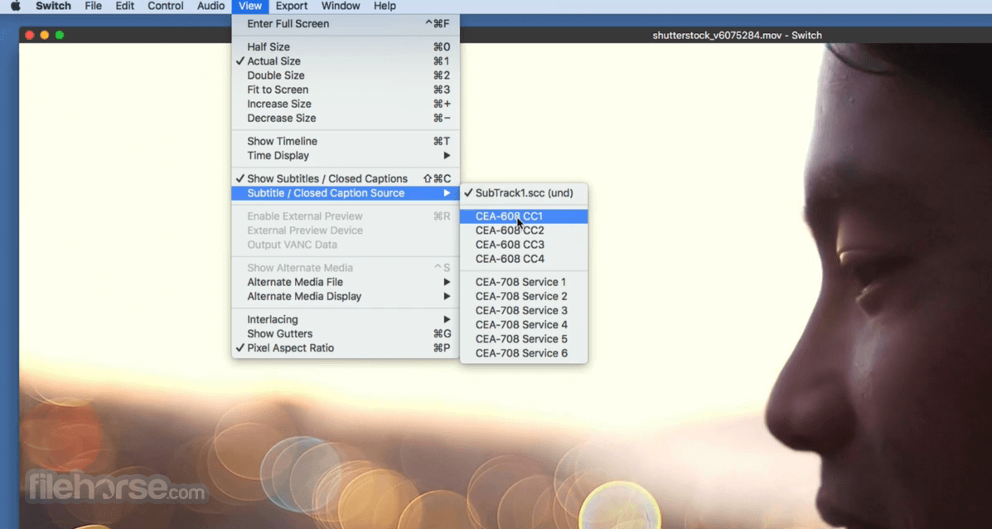Open the Control menu
Screen dimensions: 992x529
pos(166,7)
